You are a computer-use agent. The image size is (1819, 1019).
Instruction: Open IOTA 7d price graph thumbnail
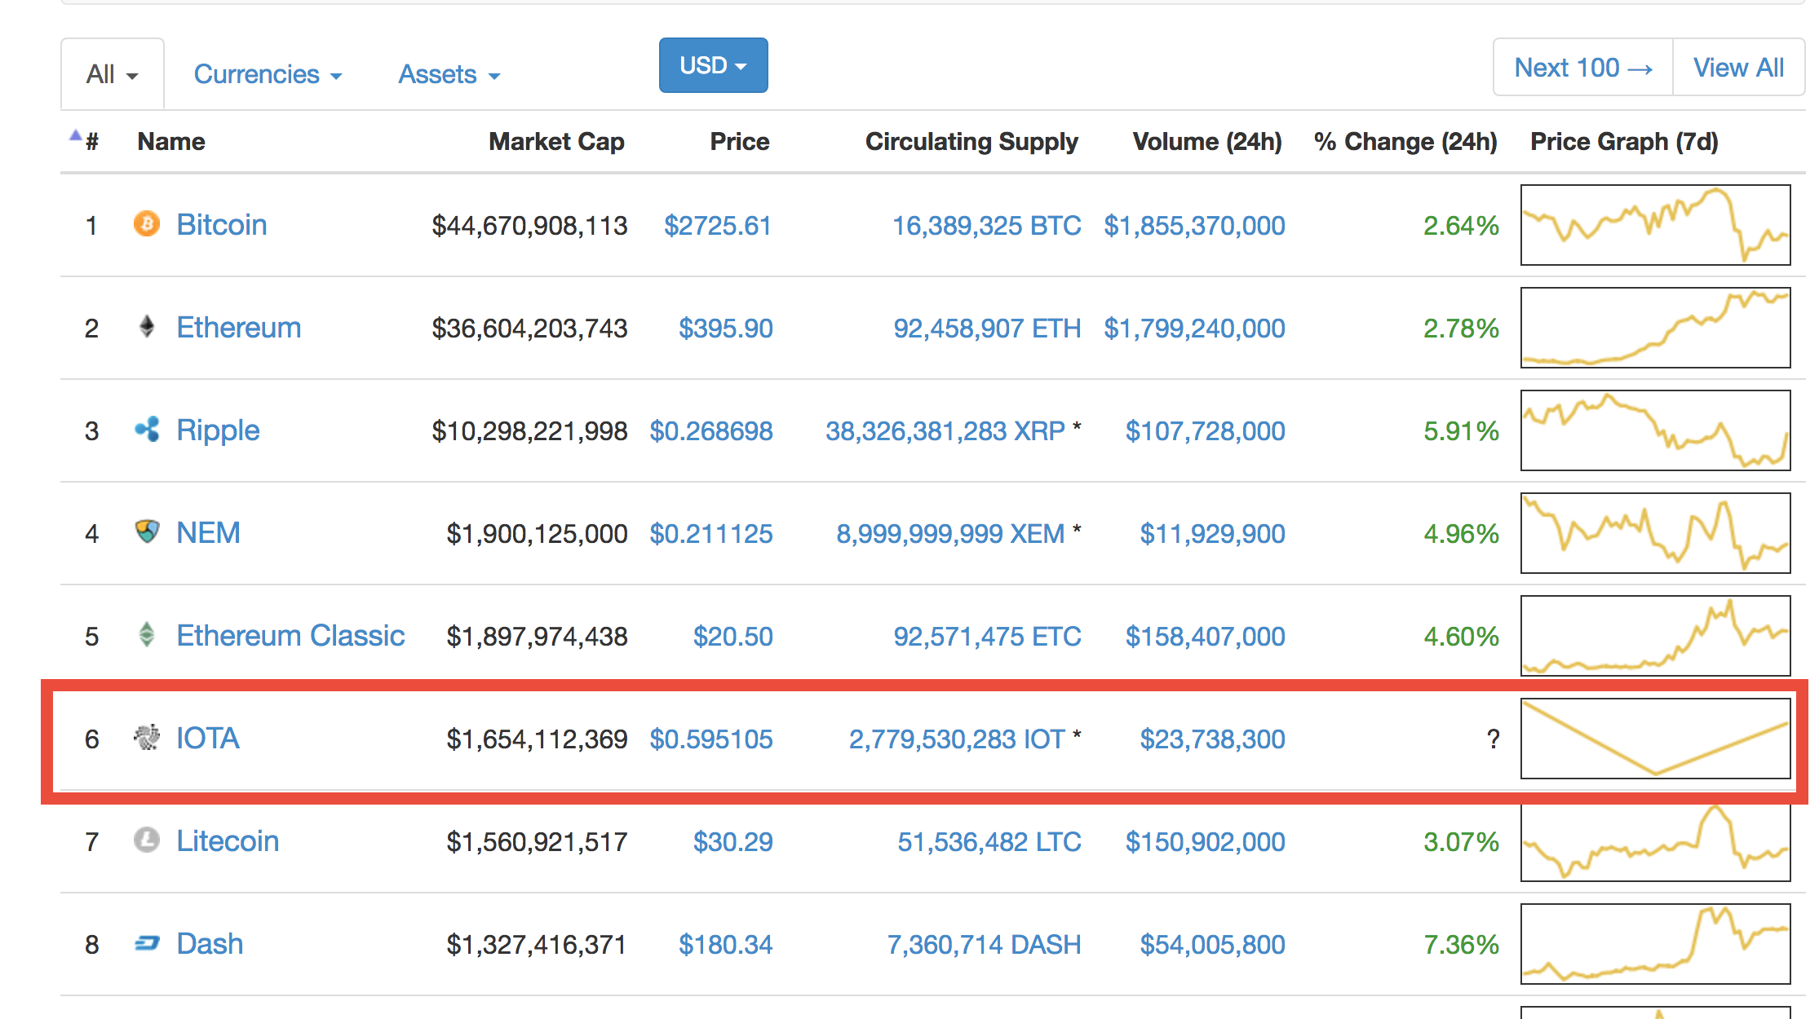(x=1656, y=739)
